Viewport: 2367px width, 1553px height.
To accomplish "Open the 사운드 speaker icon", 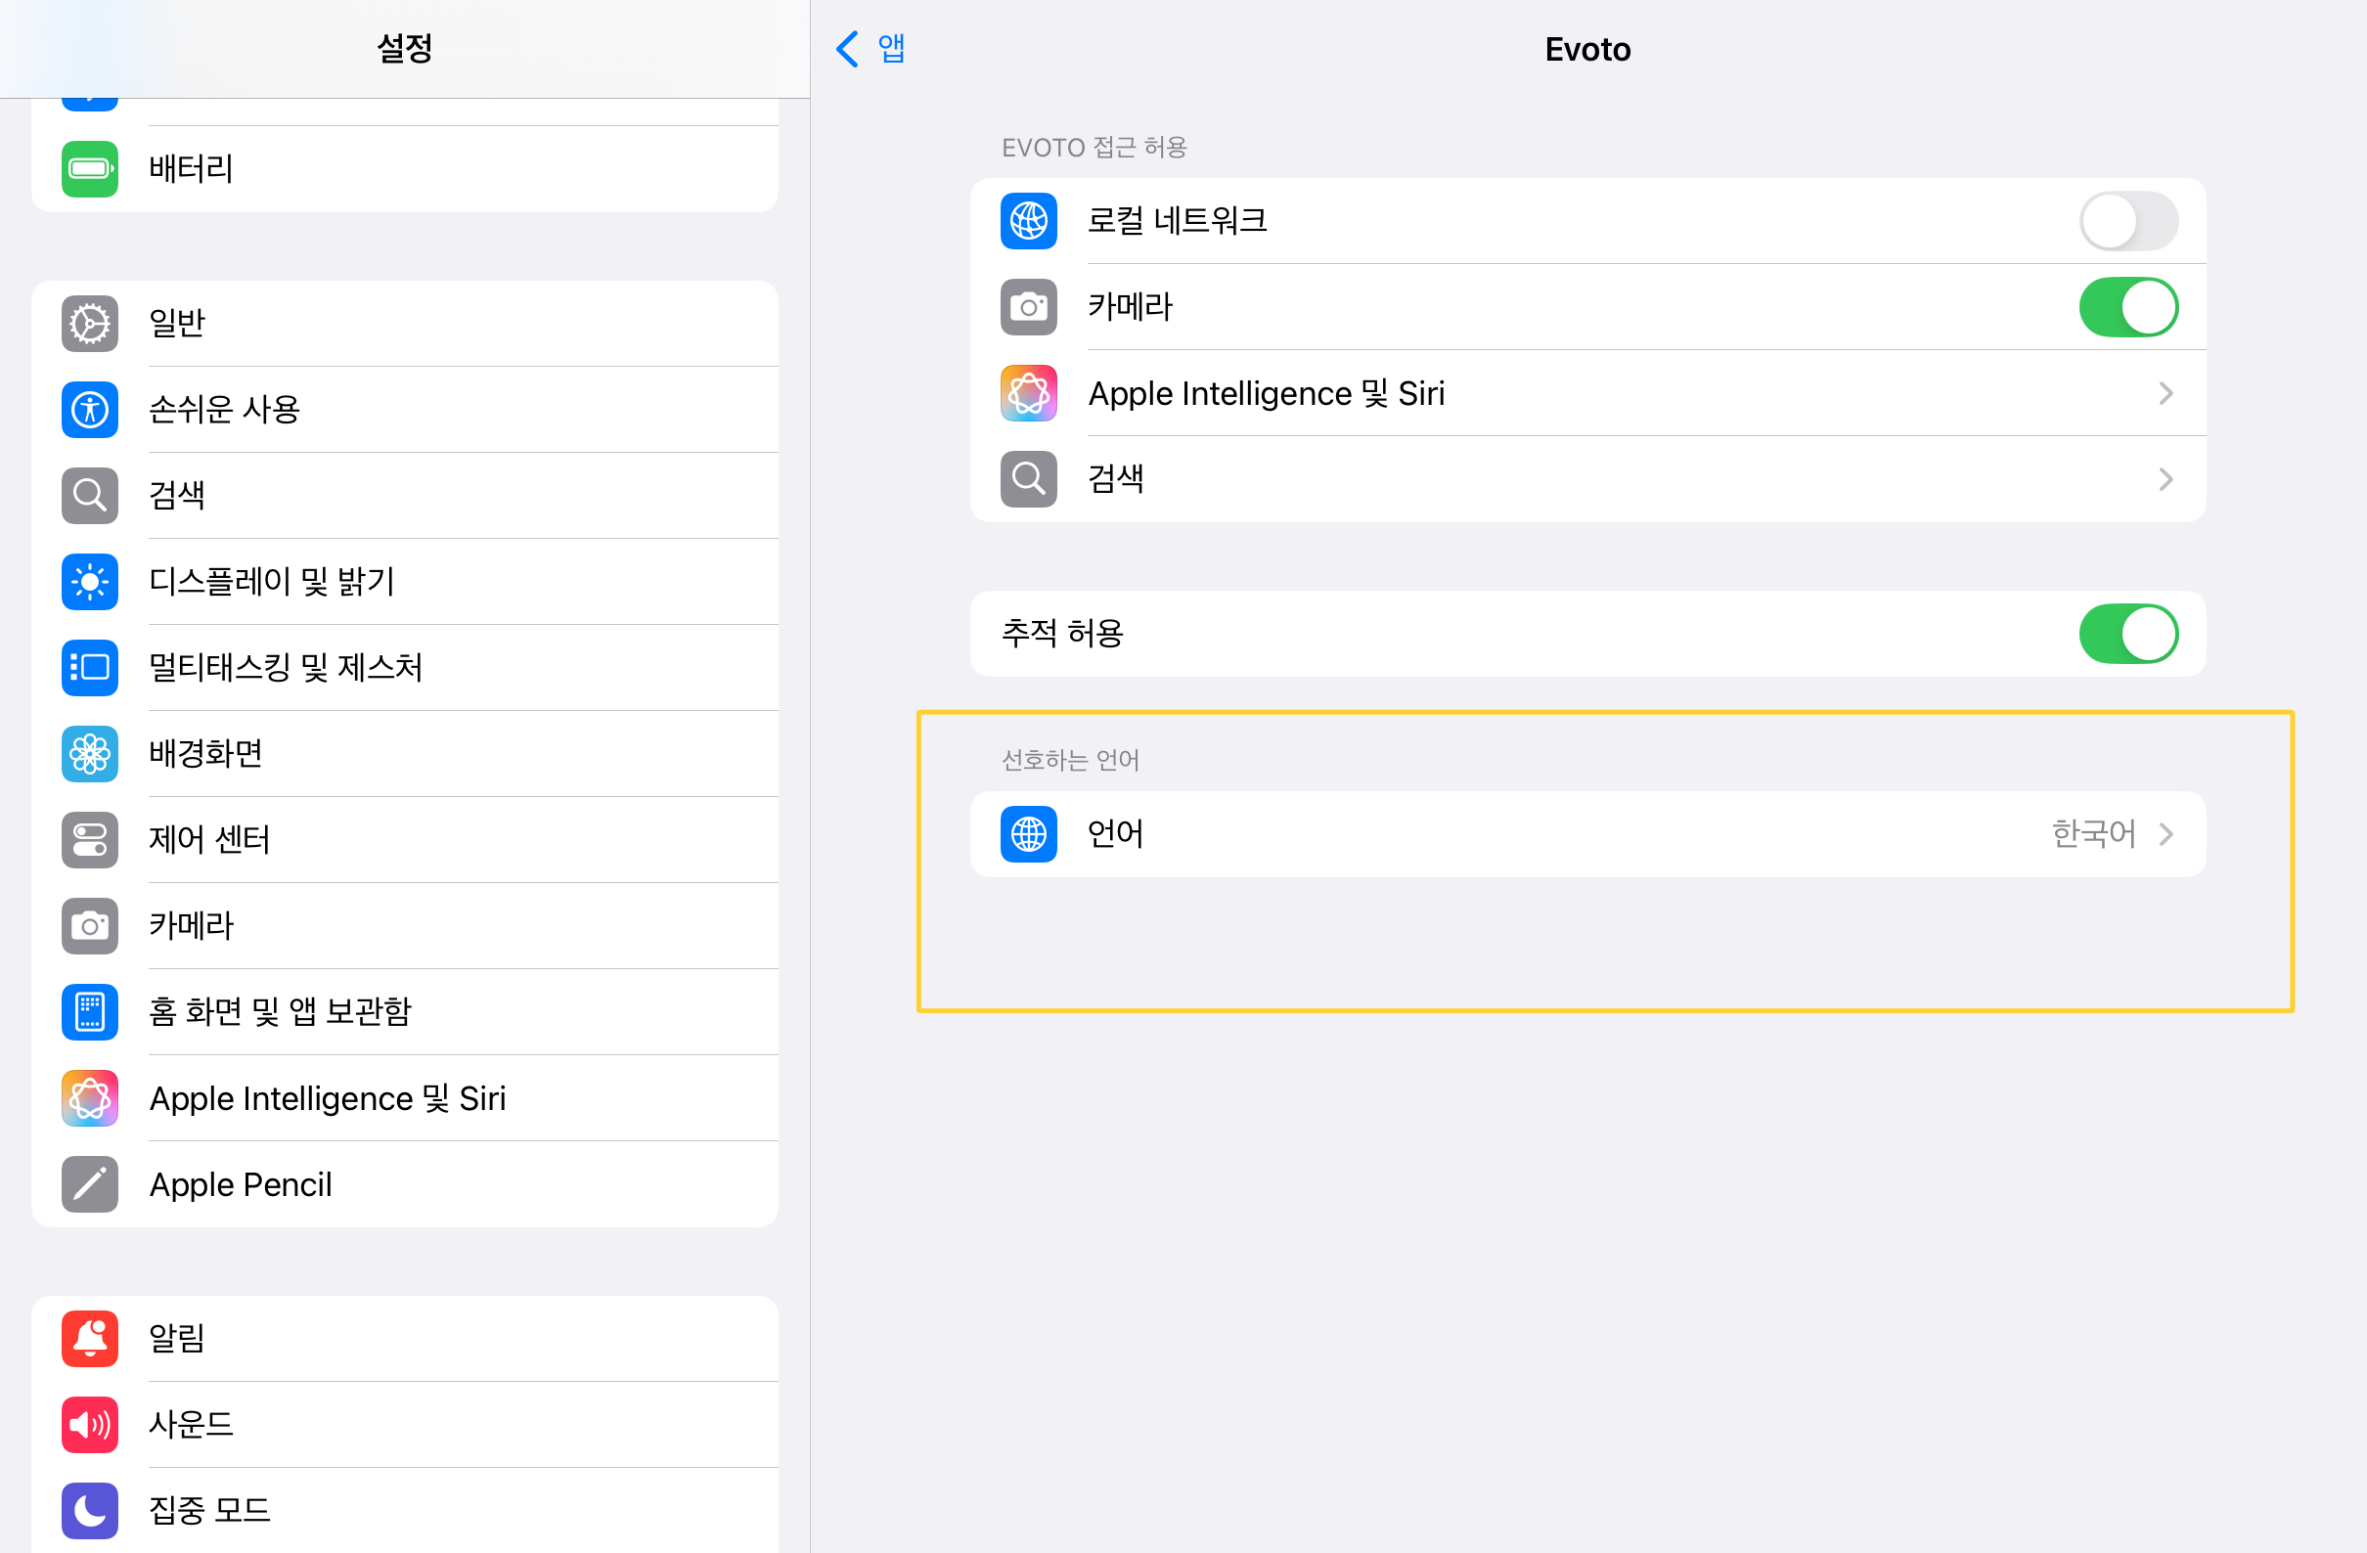I will coord(90,1425).
